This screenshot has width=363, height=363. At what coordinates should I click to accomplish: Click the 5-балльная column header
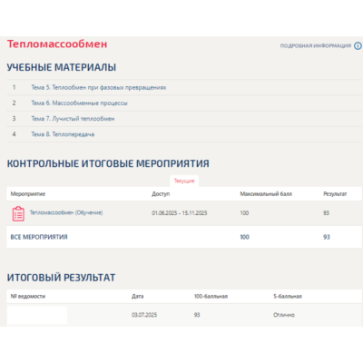288,297
